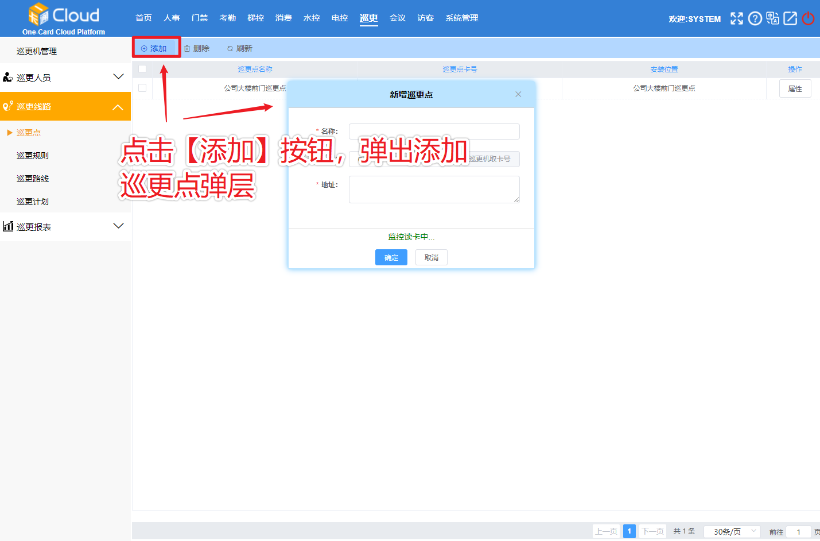Click 巡更点名称 column header
The height and width of the screenshot is (541, 820).
255,69
